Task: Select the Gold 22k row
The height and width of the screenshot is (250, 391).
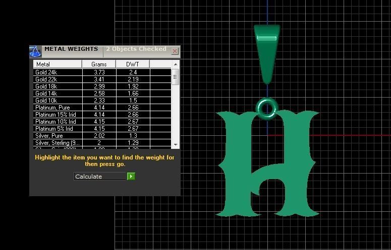Action: [x=102, y=79]
